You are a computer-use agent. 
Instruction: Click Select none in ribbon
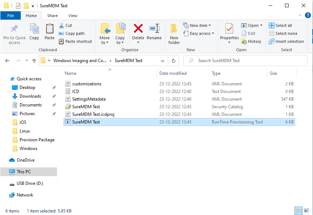283,33
